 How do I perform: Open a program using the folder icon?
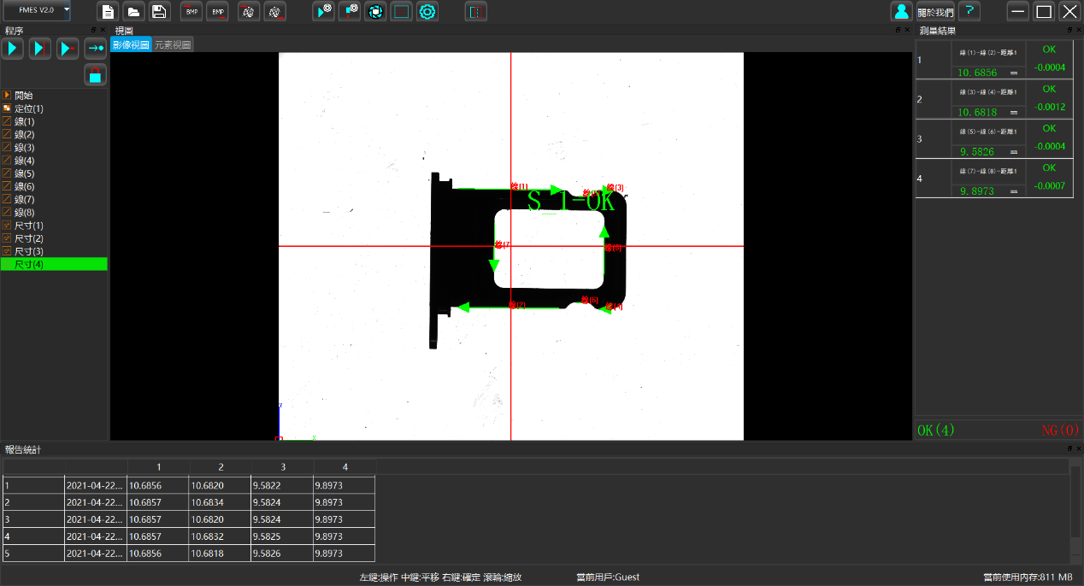pyautogui.click(x=133, y=12)
